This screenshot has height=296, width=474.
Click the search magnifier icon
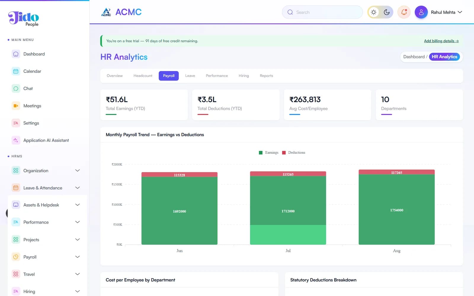point(290,12)
